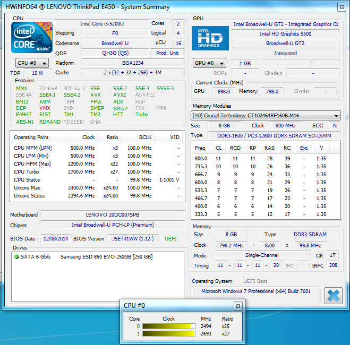Viewport: 350px width, 345px height.
Task: Click the J5ET41WW BIOS version field
Action: [133, 239]
